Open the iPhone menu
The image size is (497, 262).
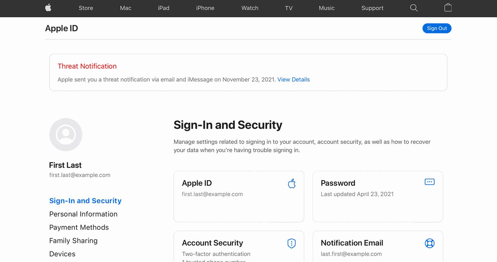205,8
